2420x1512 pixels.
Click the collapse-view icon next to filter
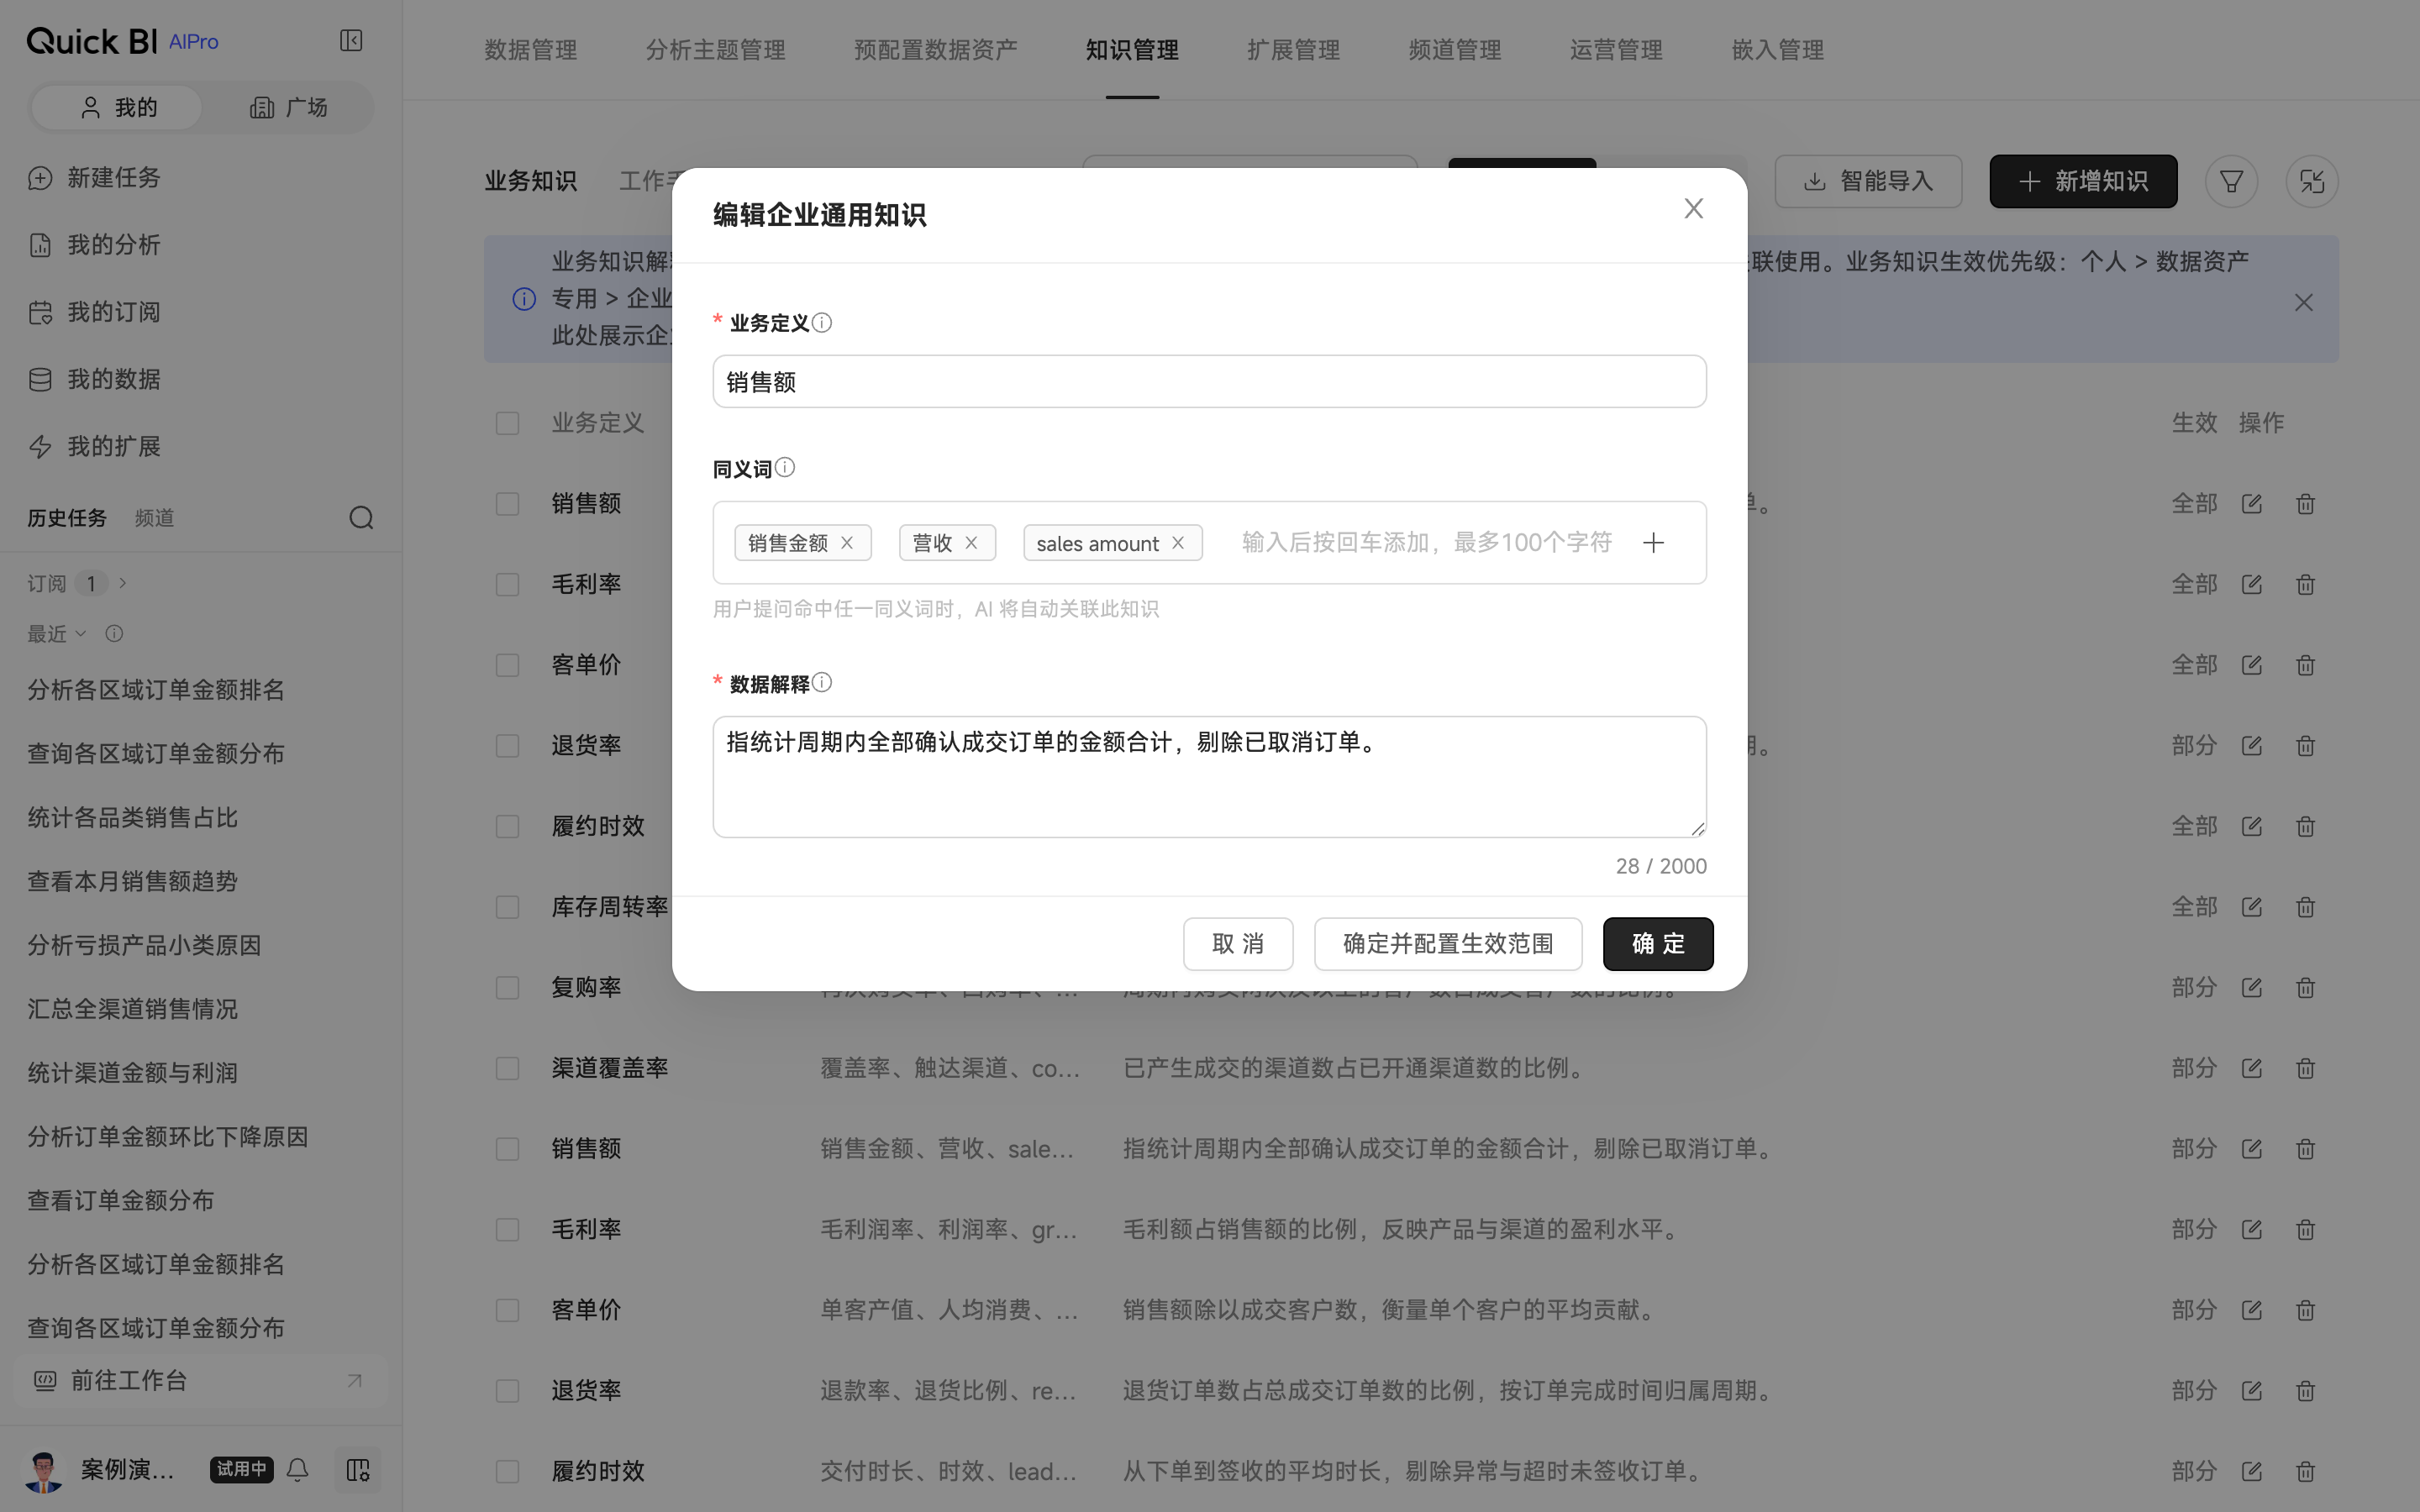(x=2312, y=181)
